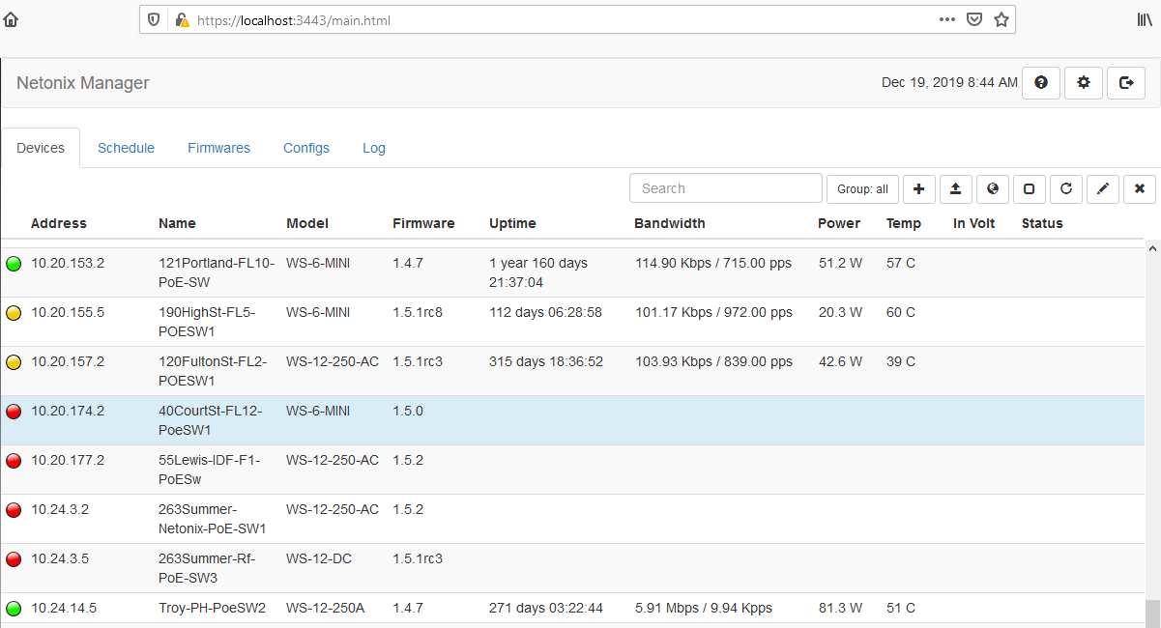Bookmark this page with the star icon
The height and width of the screenshot is (628, 1161).
1001,19
